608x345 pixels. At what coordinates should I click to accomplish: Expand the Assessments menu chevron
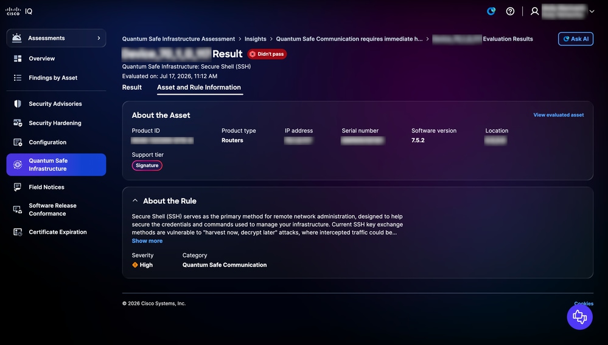point(99,38)
